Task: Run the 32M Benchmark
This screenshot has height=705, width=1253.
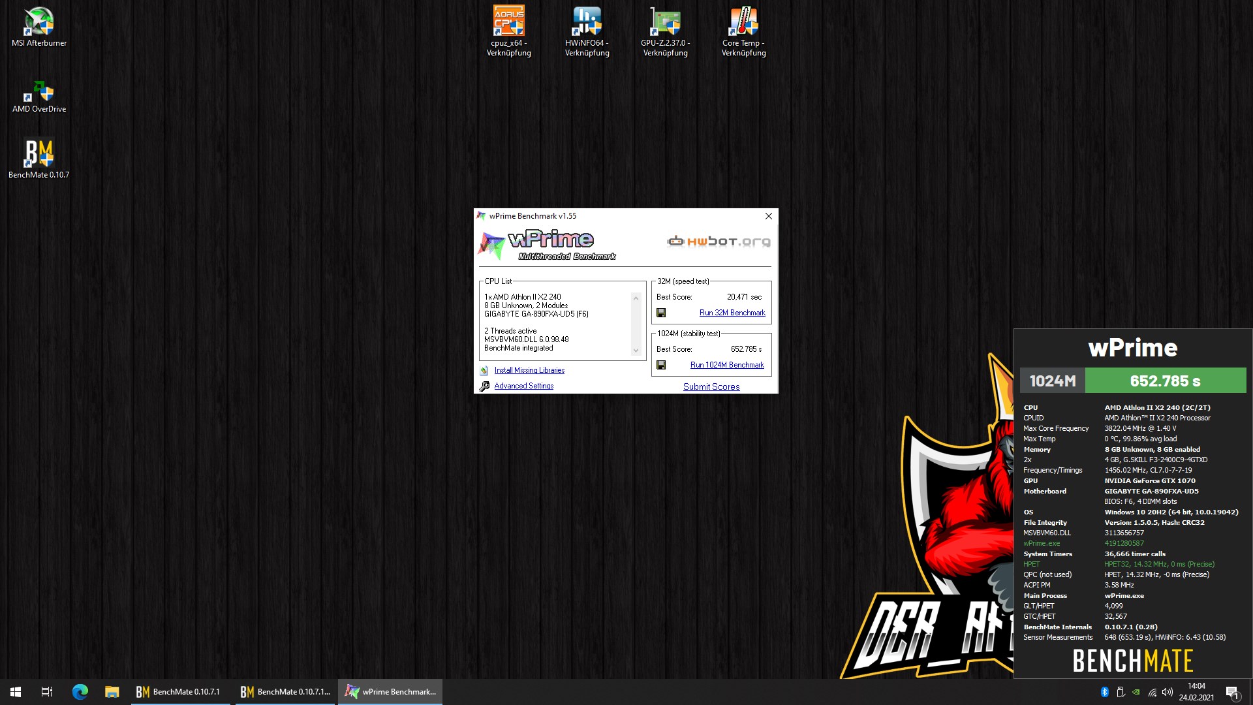Action: tap(732, 313)
